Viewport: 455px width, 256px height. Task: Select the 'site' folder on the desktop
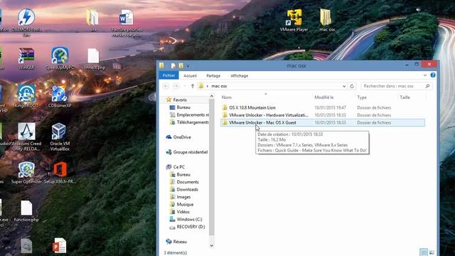(x=93, y=21)
